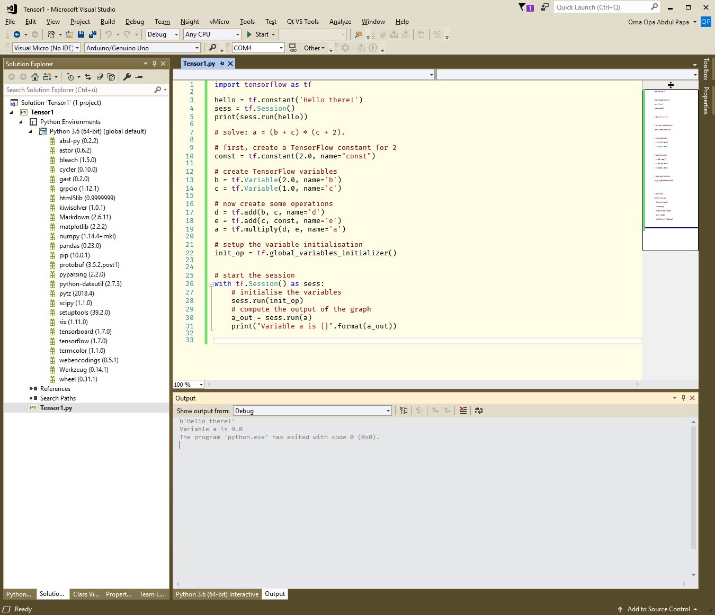Image resolution: width=715 pixels, height=615 pixels.
Task: Open the Nsight menu
Action: click(190, 22)
